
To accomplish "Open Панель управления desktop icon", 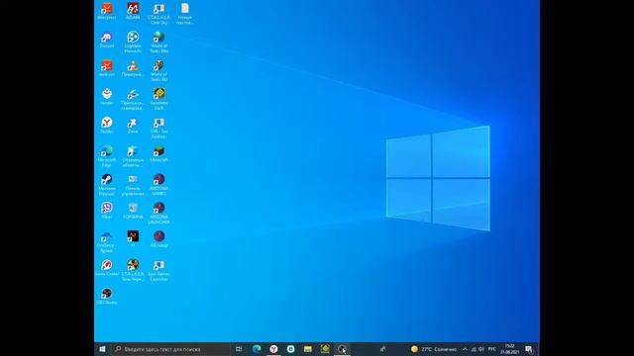I will point(133,185).
